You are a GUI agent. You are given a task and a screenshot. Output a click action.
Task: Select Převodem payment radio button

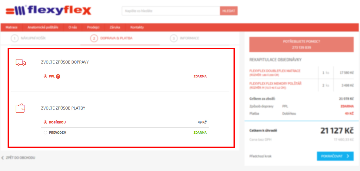(45, 133)
